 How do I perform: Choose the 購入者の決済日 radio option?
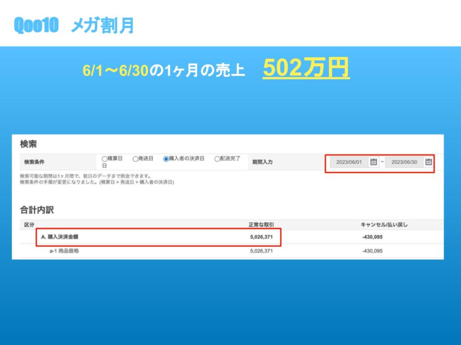pos(166,159)
